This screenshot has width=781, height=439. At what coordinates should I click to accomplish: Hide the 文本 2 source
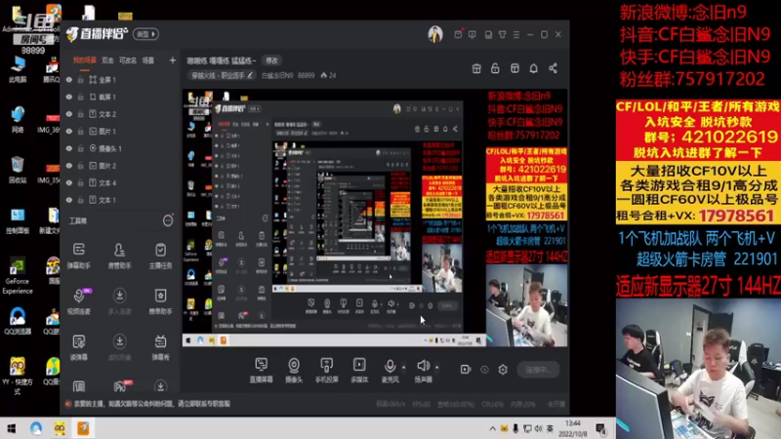[69, 114]
